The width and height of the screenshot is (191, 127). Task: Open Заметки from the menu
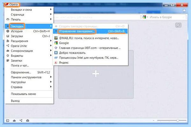[x=29, y=61]
